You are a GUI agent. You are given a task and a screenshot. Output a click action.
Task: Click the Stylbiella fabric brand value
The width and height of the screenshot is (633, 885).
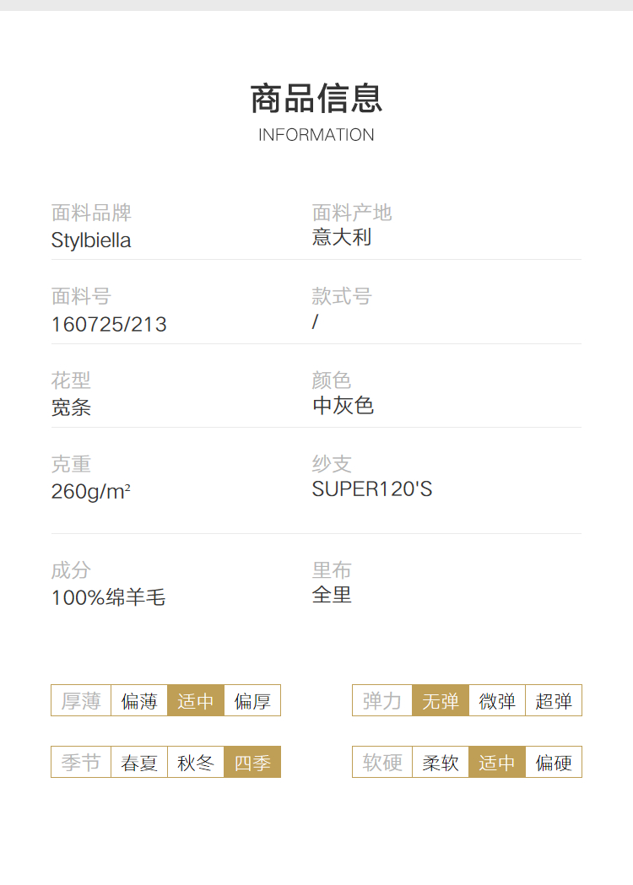pos(91,240)
